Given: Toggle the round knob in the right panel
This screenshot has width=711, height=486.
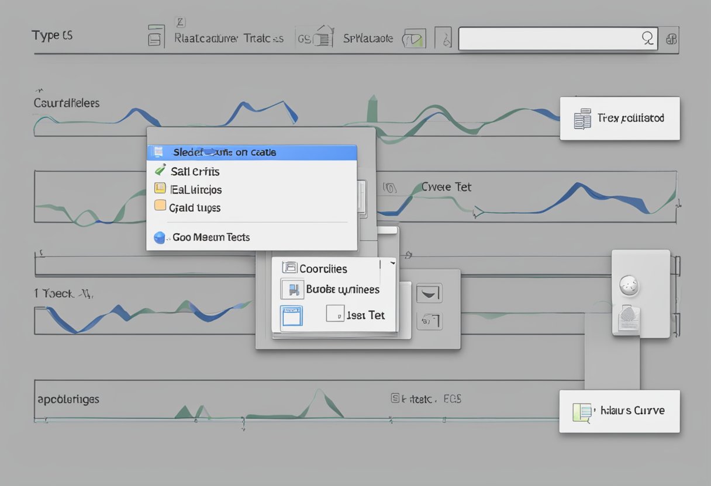Looking at the screenshot, I should 629,285.
